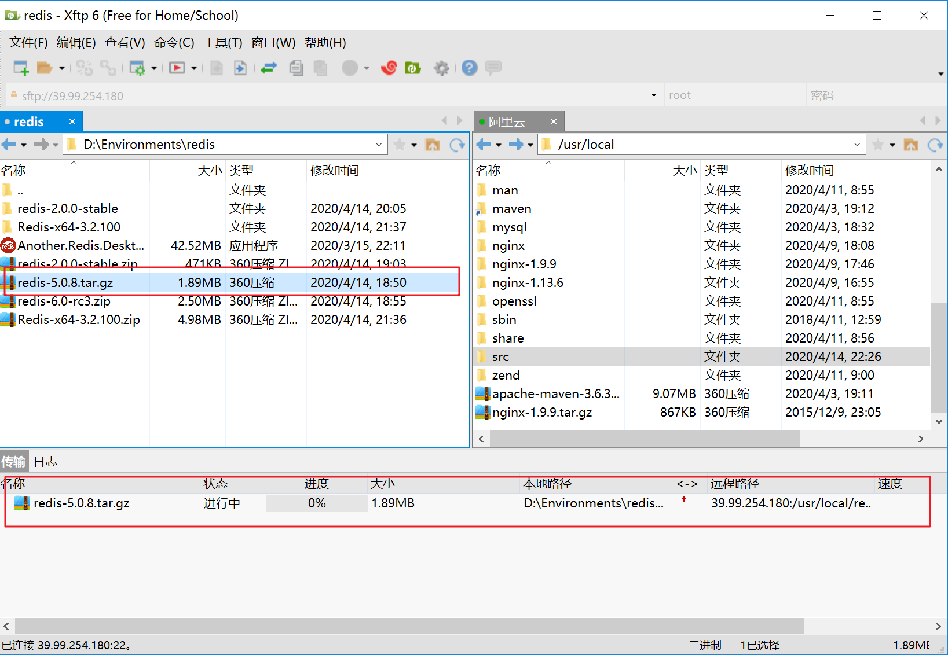Screen dimensions: 948x655
Task: Select the redis-5.0.8.tar.gz local file
Action: [x=229, y=282]
